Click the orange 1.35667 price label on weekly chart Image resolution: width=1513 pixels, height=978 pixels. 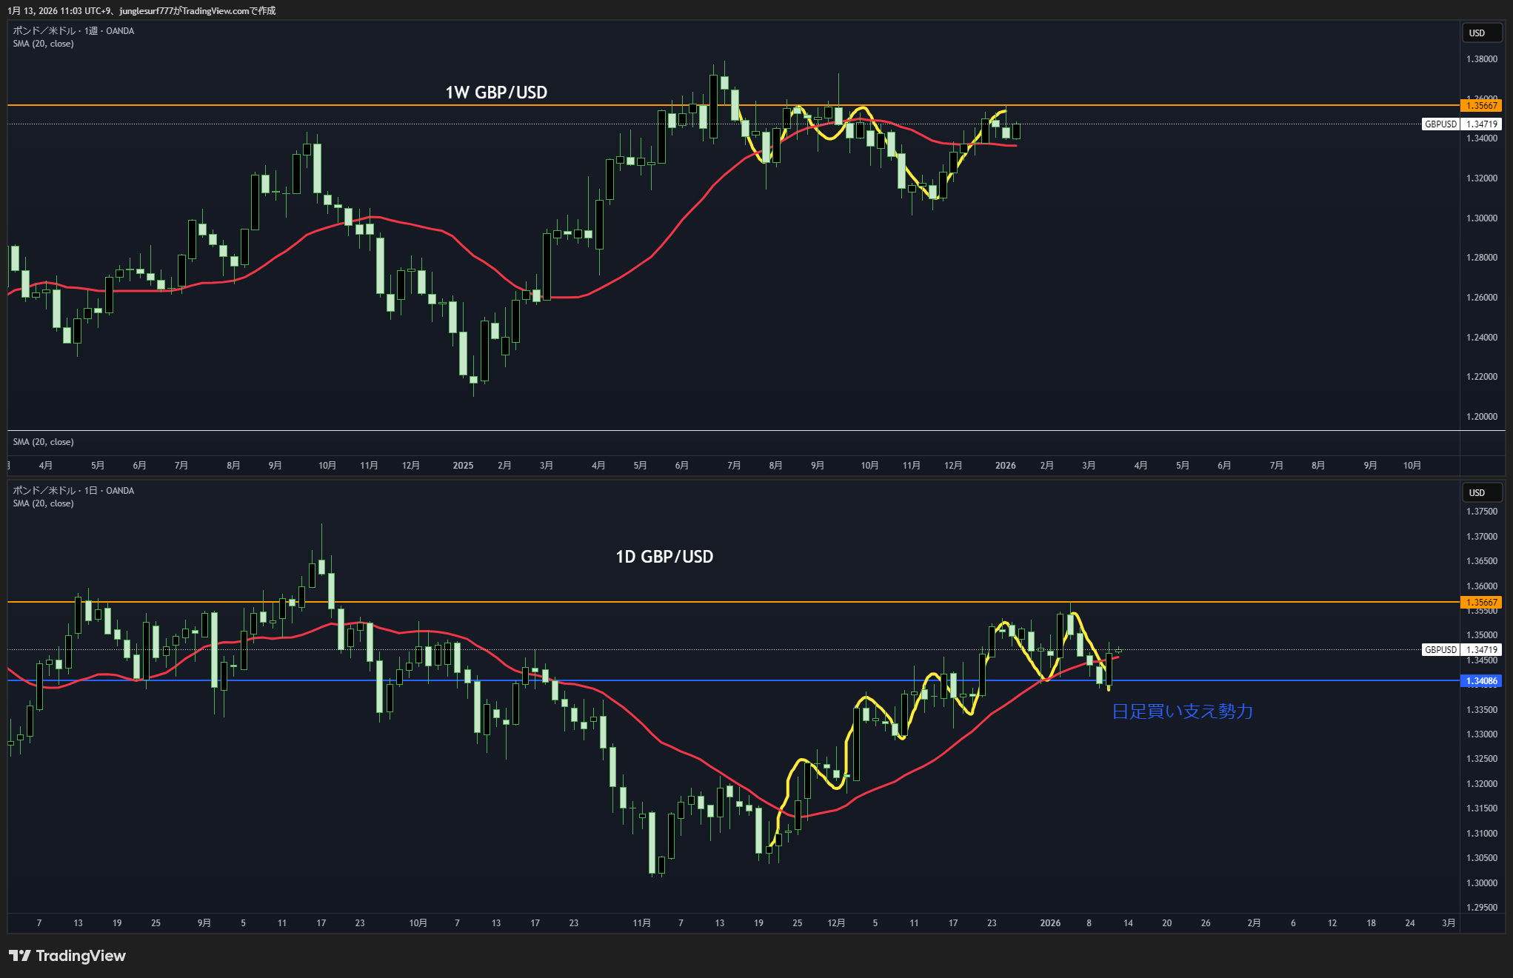coord(1481,106)
